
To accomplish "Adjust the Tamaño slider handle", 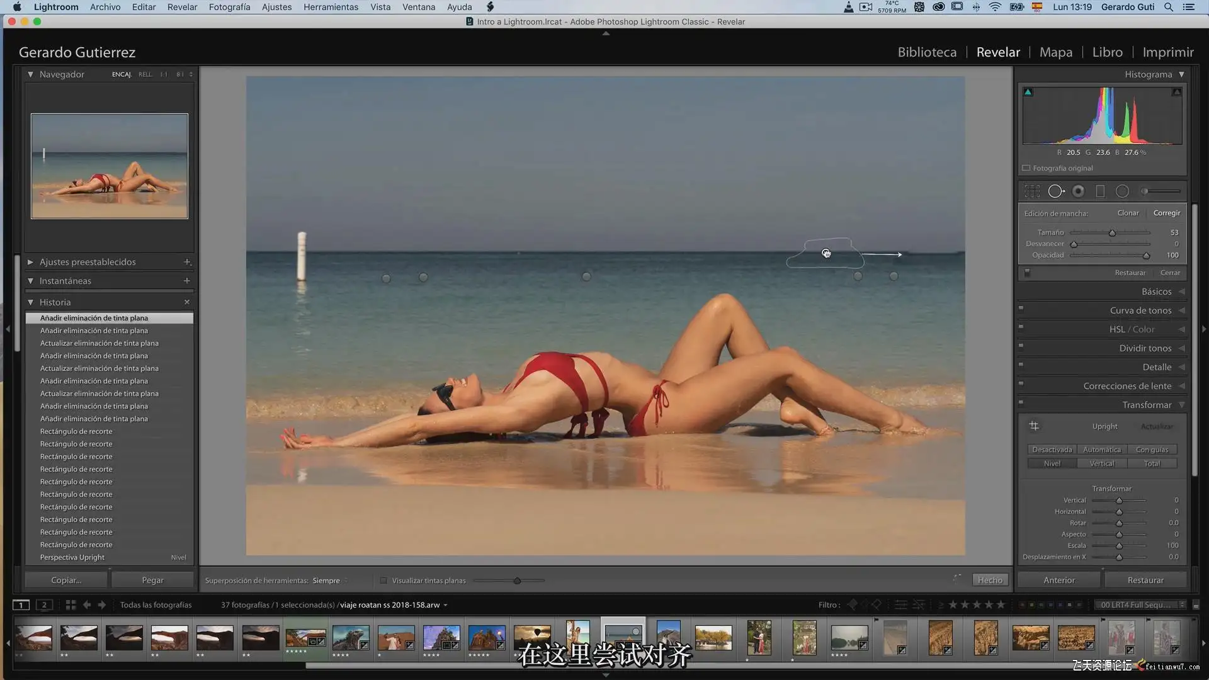I will coord(1112,233).
